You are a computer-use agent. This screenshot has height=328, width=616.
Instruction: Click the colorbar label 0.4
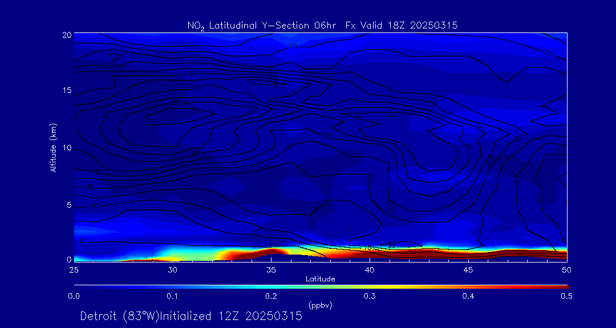click(x=468, y=296)
